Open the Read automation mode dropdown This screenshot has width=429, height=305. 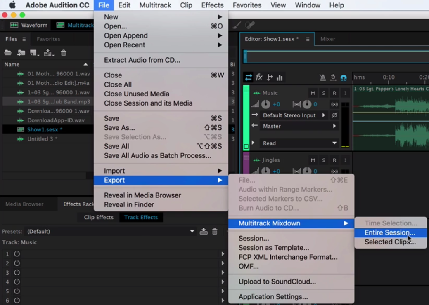tap(299, 143)
